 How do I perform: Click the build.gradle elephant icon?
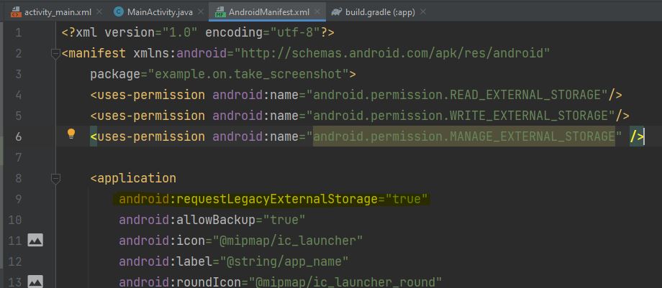[x=337, y=11]
